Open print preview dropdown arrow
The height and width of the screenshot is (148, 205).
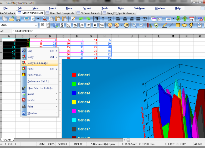pos(38,19)
